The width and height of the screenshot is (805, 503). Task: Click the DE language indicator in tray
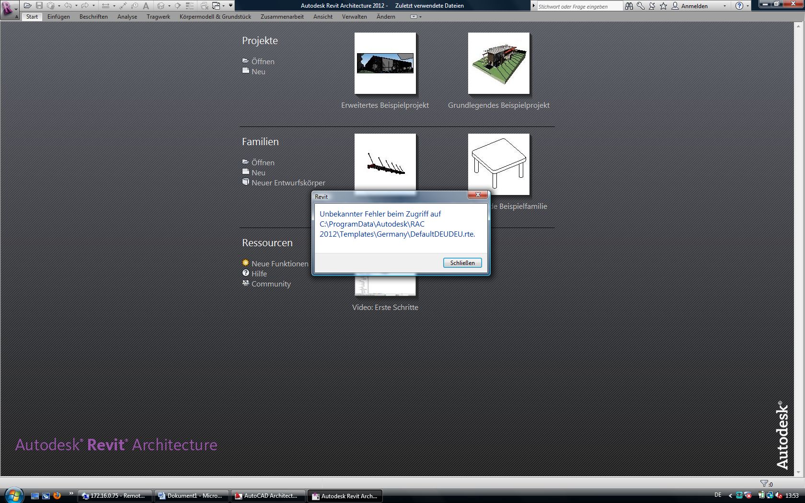click(x=718, y=495)
